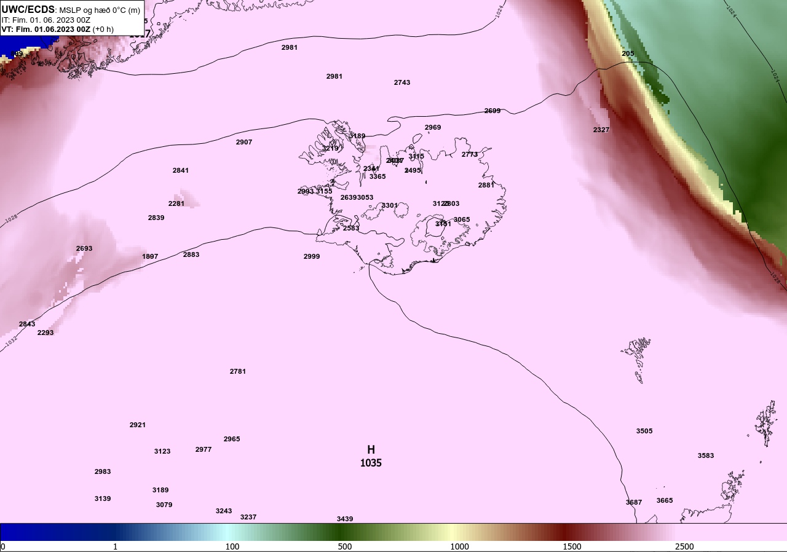
Task: Click the 3365 value over north Iceland
Action: point(378,176)
